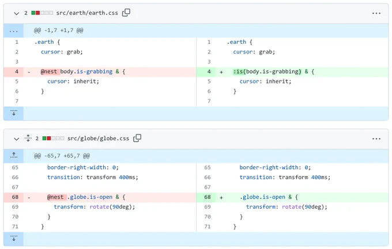Expand hidden lines above earth.css hunk

click(13, 31)
